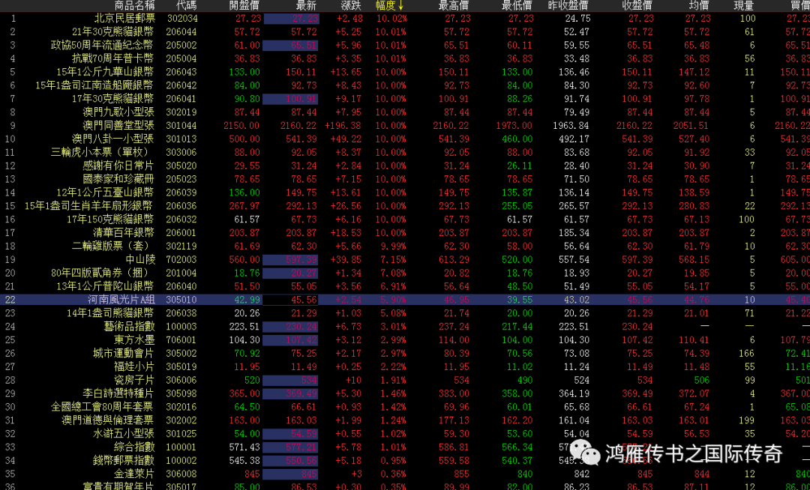Select the 藝術品指數 row name
Image resolution: width=810 pixels, height=490 pixels.
pos(129,327)
